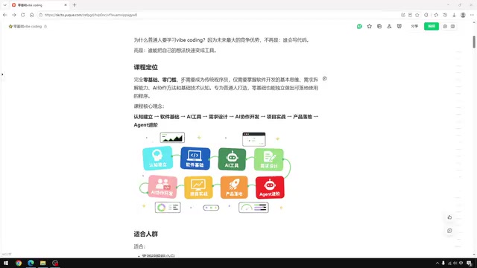This screenshot has height=268, width=477.
Task: Bookmark this page with address bar star
Action: [x=417, y=15]
